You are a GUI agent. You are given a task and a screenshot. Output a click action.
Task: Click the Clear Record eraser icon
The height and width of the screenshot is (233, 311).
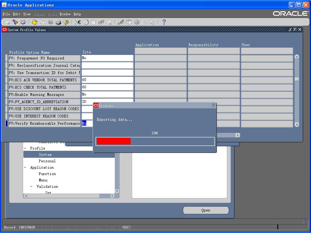(101, 22)
